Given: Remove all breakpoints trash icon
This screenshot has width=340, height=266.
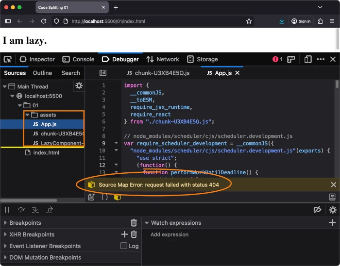Looking at the screenshot, I should (134, 223).
